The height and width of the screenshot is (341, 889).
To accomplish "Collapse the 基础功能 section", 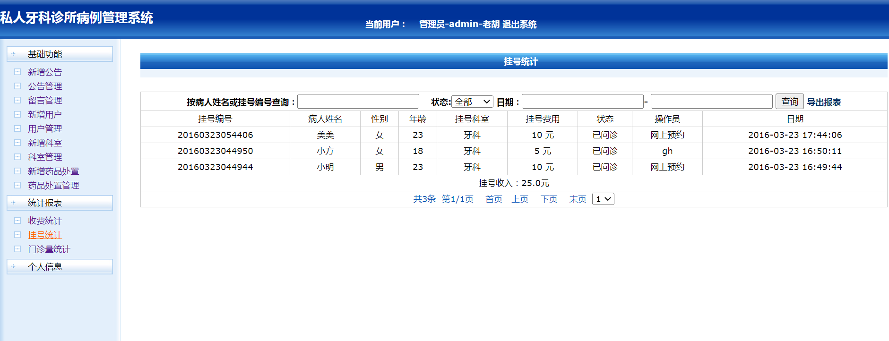I will [60, 54].
